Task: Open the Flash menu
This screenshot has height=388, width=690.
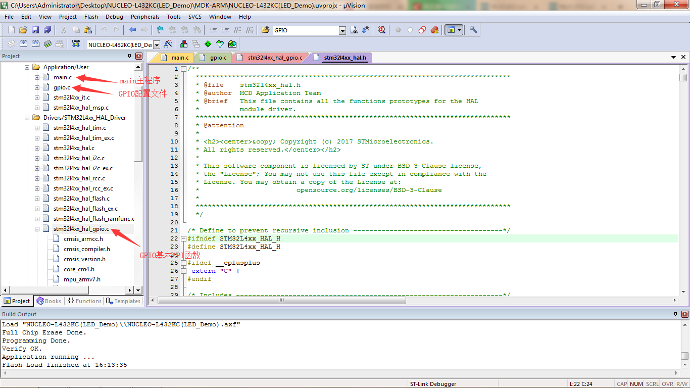Action: [91, 17]
